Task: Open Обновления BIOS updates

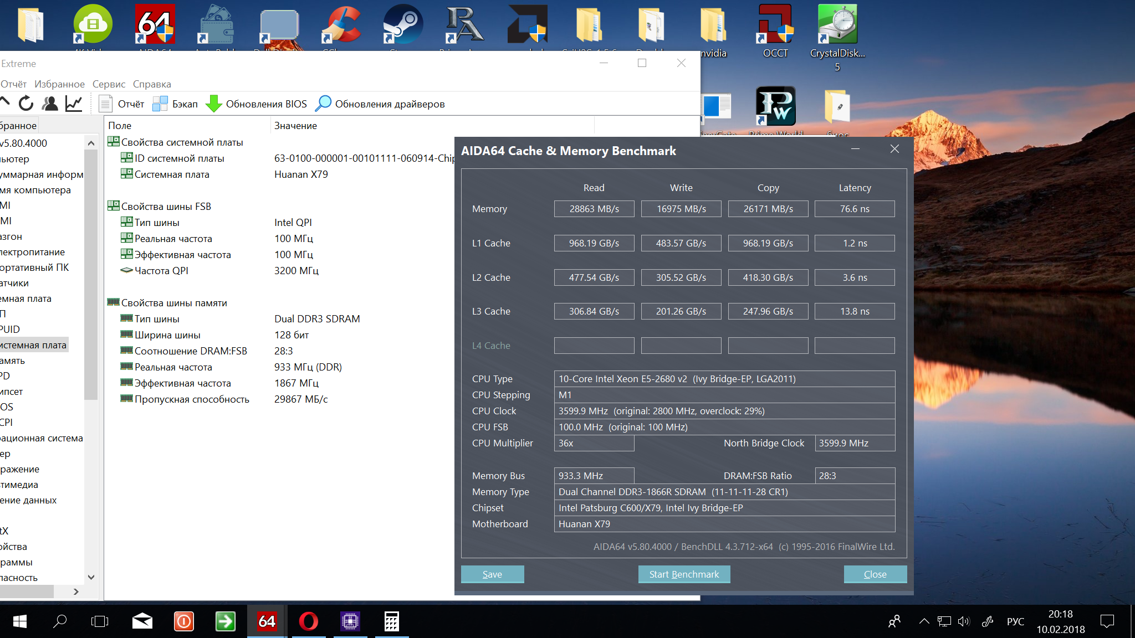Action: click(257, 104)
